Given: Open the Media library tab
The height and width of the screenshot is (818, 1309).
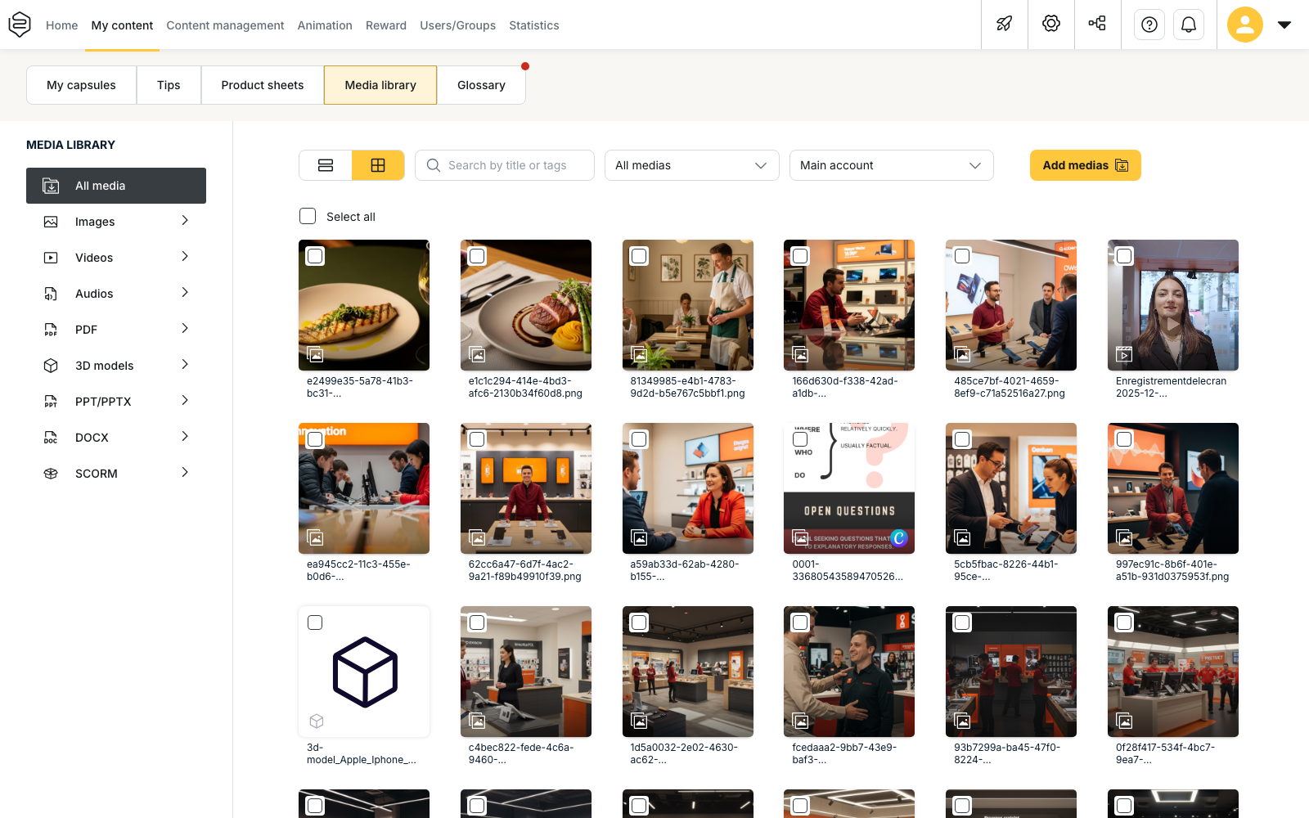Looking at the screenshot, I should click(x=380, y=85).
